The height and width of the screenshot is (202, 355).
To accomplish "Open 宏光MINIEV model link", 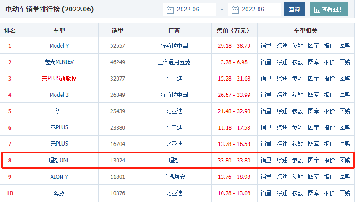I will tap(59, 62).
